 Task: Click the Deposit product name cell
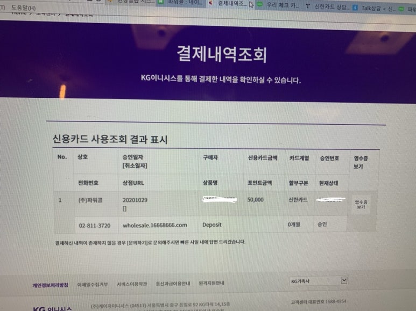click(211, 225)
